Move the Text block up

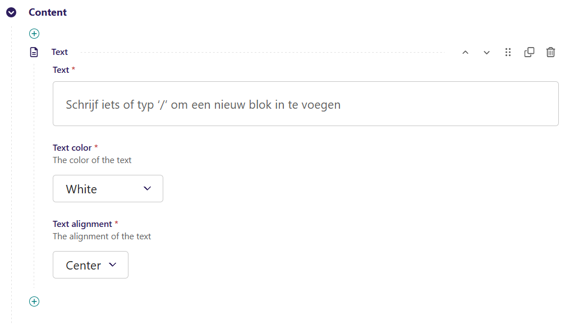[x=465, y=52]
